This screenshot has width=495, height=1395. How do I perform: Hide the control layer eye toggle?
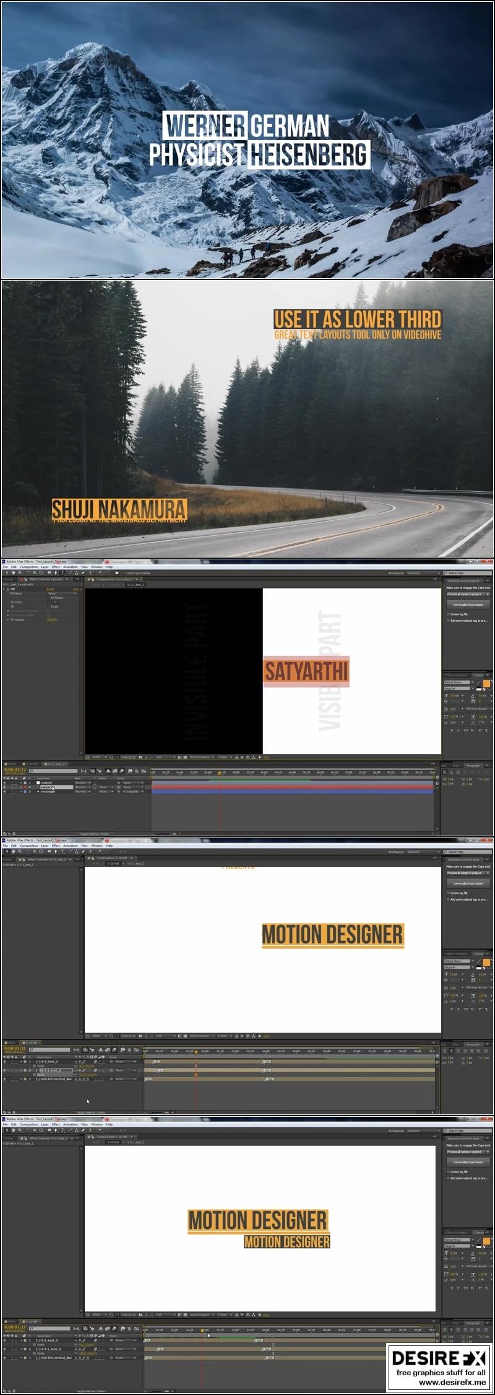pyautogui.click(x=4, y=782)
